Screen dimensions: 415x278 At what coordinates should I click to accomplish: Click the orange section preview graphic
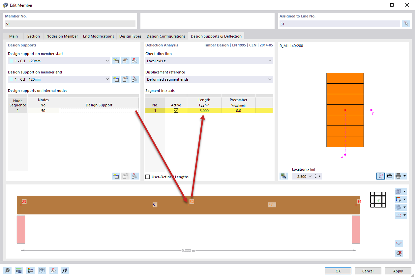[x=345, y=110]
